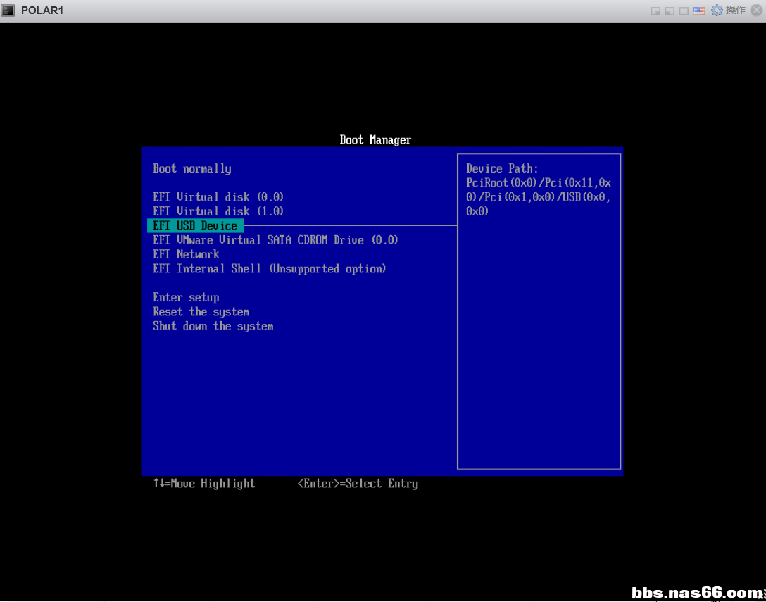Click the Boot Manager heading
Viewport: 766px width, 602px height.
(x=375, y=140)
